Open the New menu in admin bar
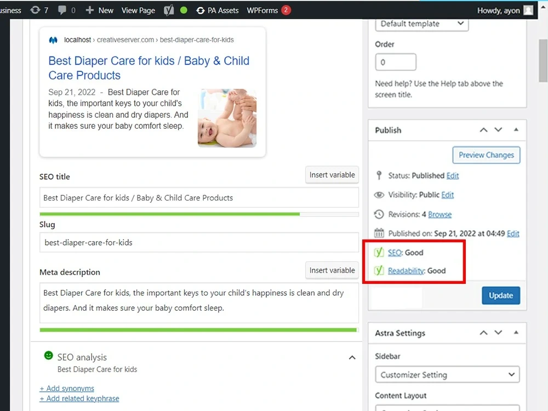The height and width of the screenshot is (411, 548). pos(100,10)
